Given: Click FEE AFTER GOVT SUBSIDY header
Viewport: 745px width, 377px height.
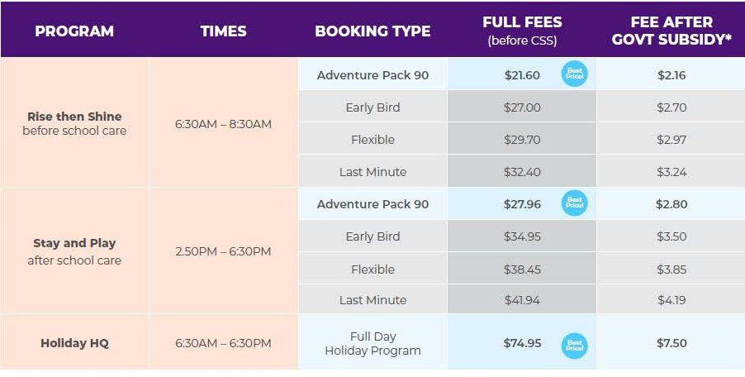Looking at the screenshot, I should (x=671, y=31).
